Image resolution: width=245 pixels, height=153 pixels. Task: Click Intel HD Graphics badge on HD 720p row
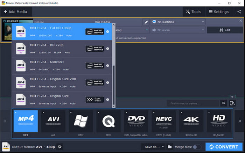click(x=95, y=49)
